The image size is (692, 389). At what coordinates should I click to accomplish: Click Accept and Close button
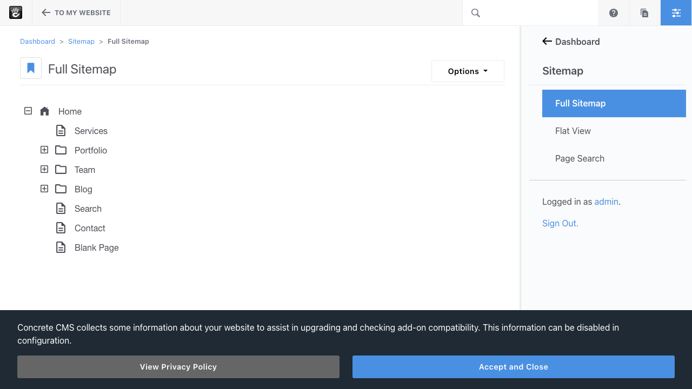pyautogui.click(x=514, y=367)
